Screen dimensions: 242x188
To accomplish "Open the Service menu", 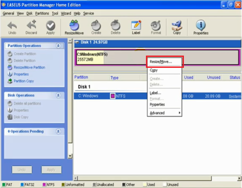I will tap(89, 14).
